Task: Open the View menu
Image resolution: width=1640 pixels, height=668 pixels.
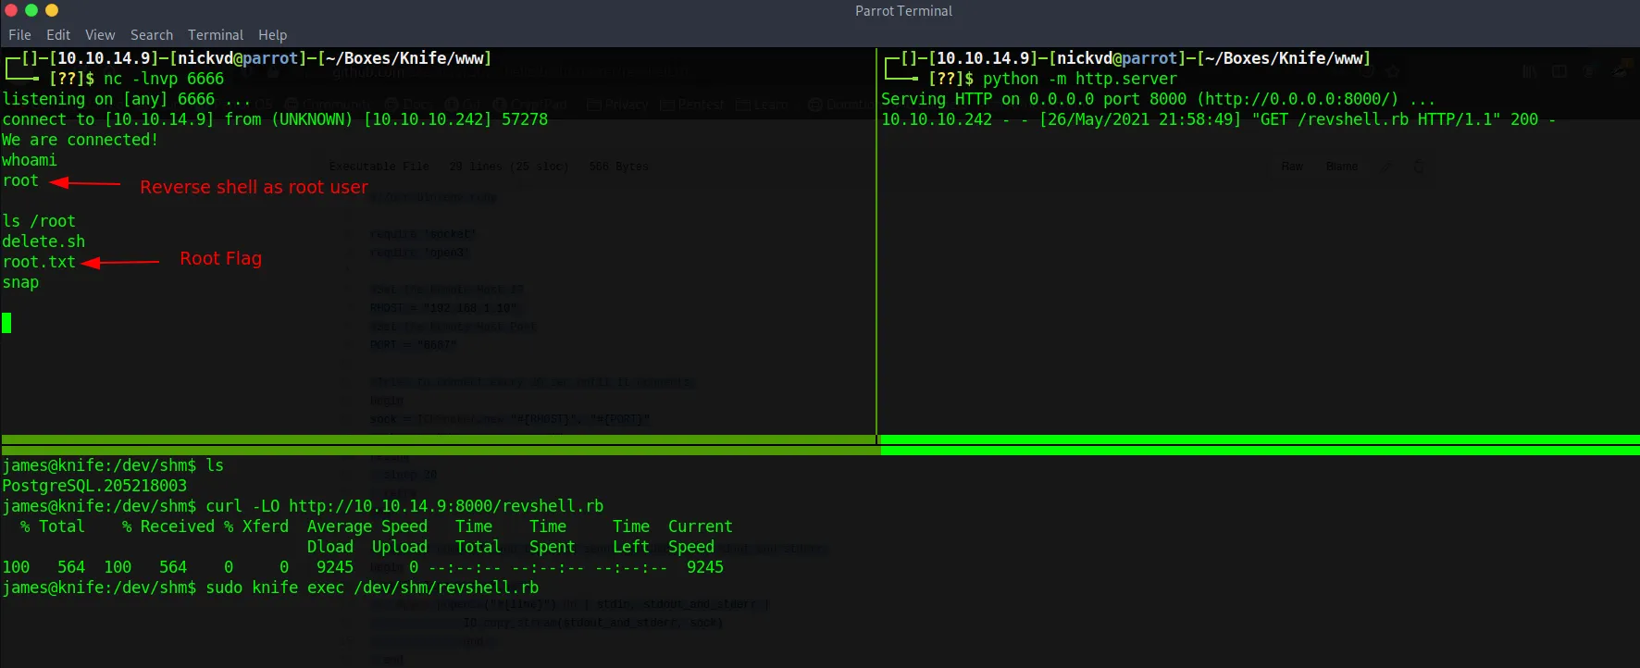Action: click(100, 35)
